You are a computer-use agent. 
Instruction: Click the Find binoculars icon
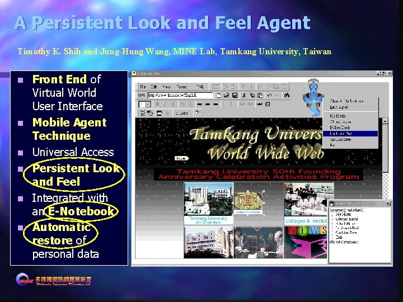pyautogui.click(x=287, y=95)
